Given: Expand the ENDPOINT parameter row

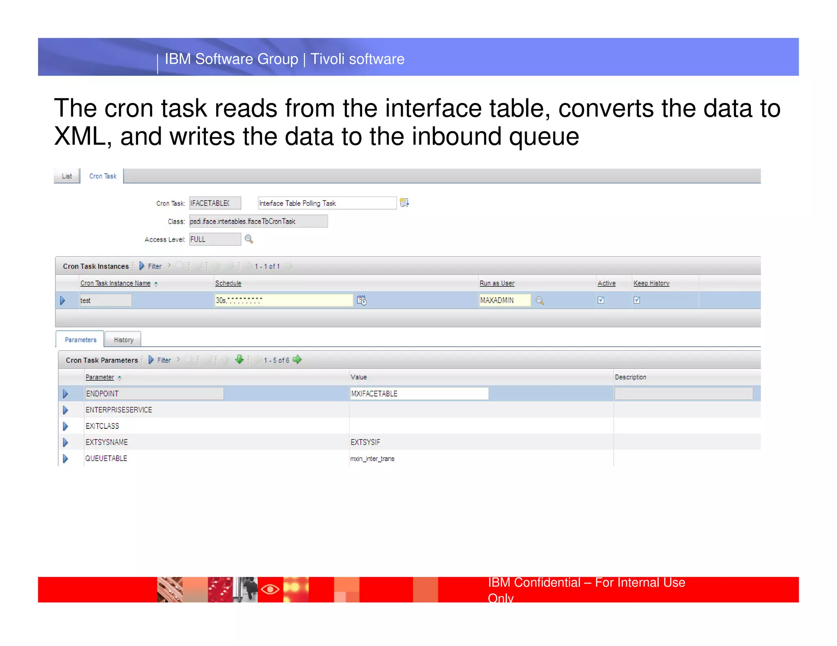Looking at the screenshot, I should pos(65,394).
